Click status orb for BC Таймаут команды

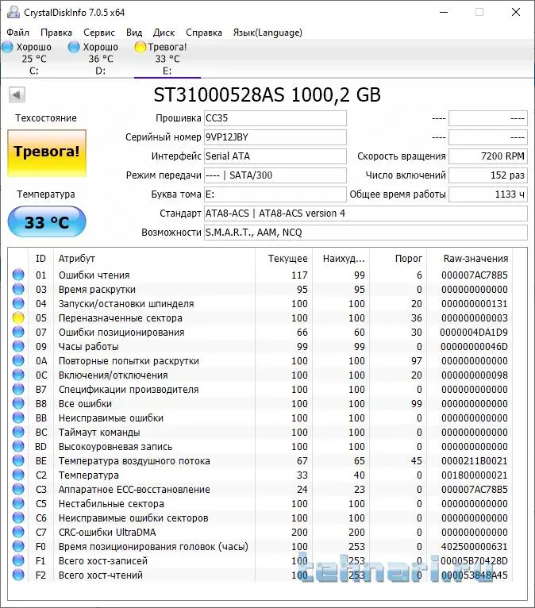(x=18, y=433)
